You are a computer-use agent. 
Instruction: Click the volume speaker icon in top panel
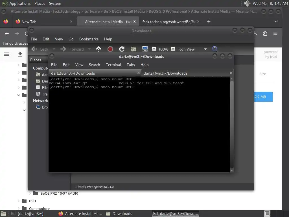(247, 3)
